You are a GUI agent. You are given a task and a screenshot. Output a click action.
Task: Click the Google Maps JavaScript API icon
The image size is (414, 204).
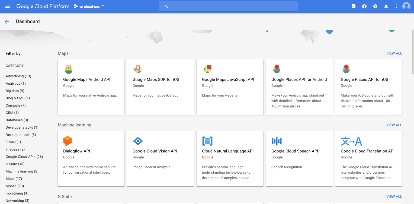click(x=207, y=69)
